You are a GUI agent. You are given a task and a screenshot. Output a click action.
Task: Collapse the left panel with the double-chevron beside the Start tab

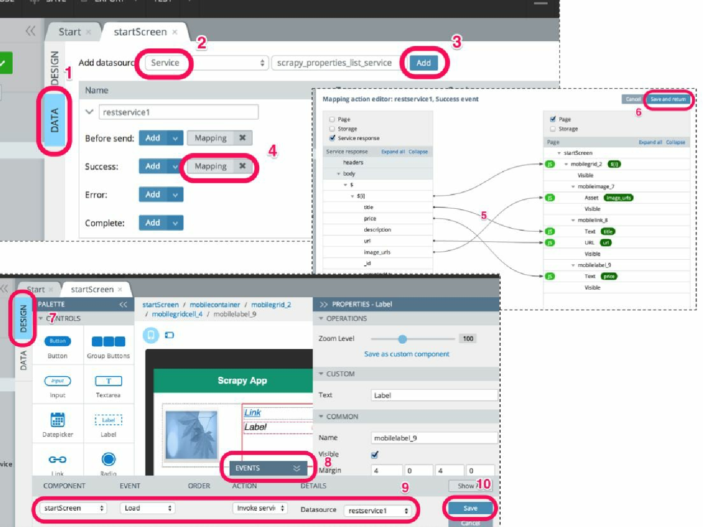[x=31, y=31]
